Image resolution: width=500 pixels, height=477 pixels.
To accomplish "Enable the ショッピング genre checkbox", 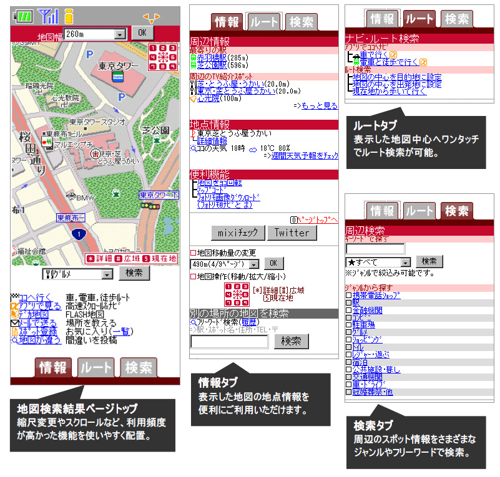I will pos(348,339).
